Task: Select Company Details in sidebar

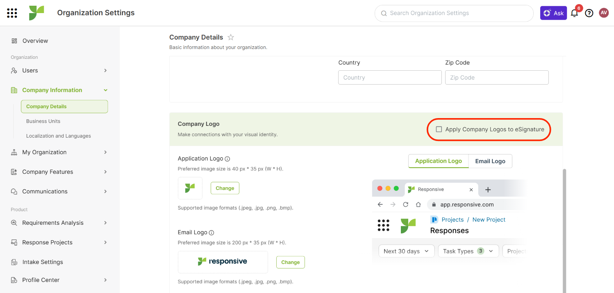Action: pos(64,107)
